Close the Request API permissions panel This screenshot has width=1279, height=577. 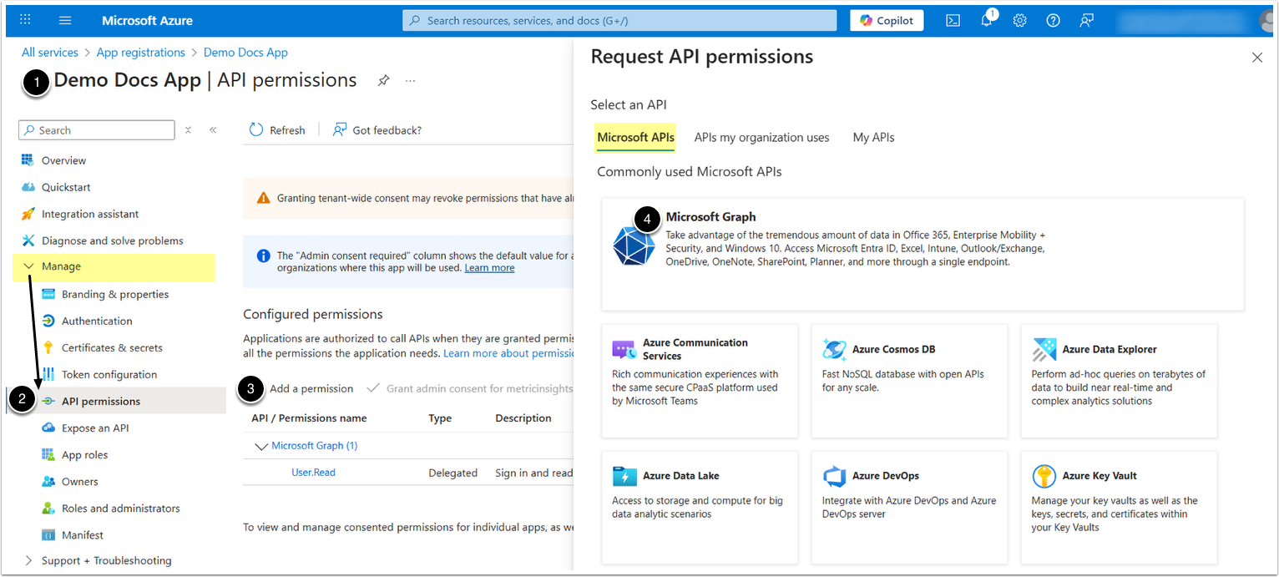1256,58
